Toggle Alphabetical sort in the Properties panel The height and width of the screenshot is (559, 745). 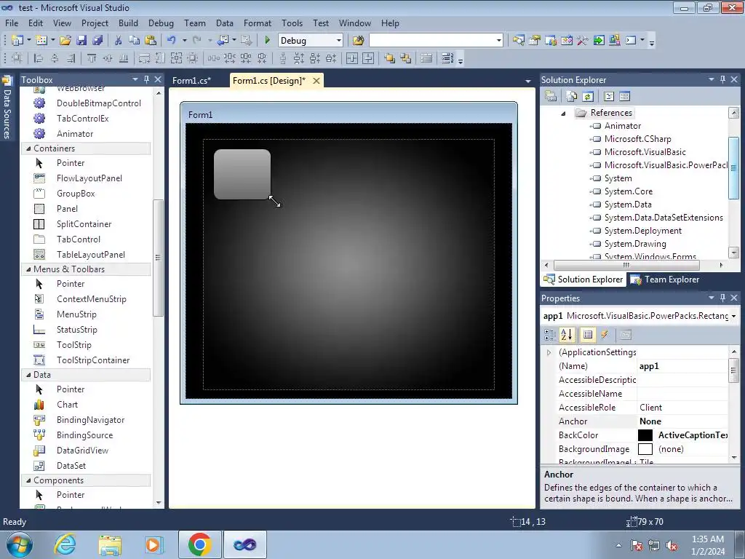click(x=566, y=335)
